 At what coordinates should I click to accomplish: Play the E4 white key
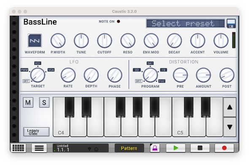click(x=95, y=127)
